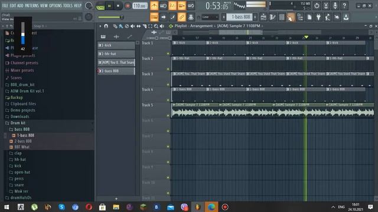Viewport: 378px width, 212px height.
Task: Open the playlist options menu arrow
Action: point(100,26)
